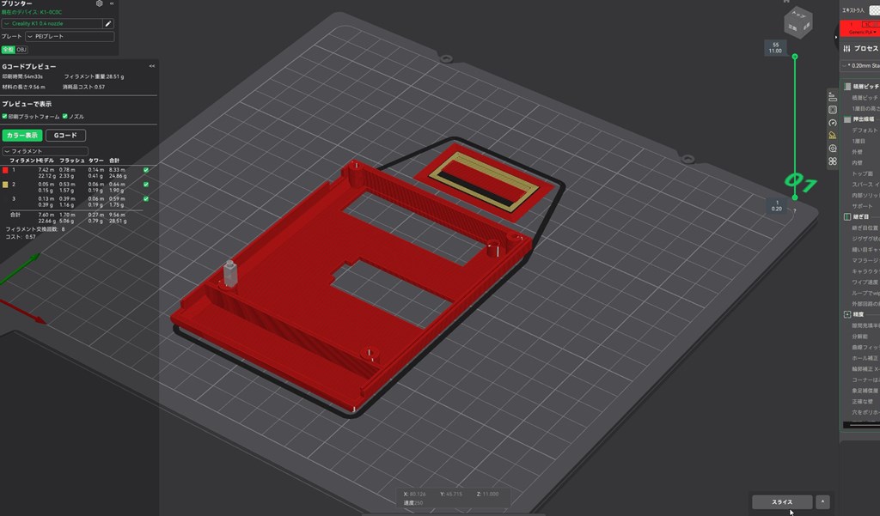Open the filament spool sidebar tab icon
The width and height of the screenshot is (880, 516).
click(x=832, y=149)
